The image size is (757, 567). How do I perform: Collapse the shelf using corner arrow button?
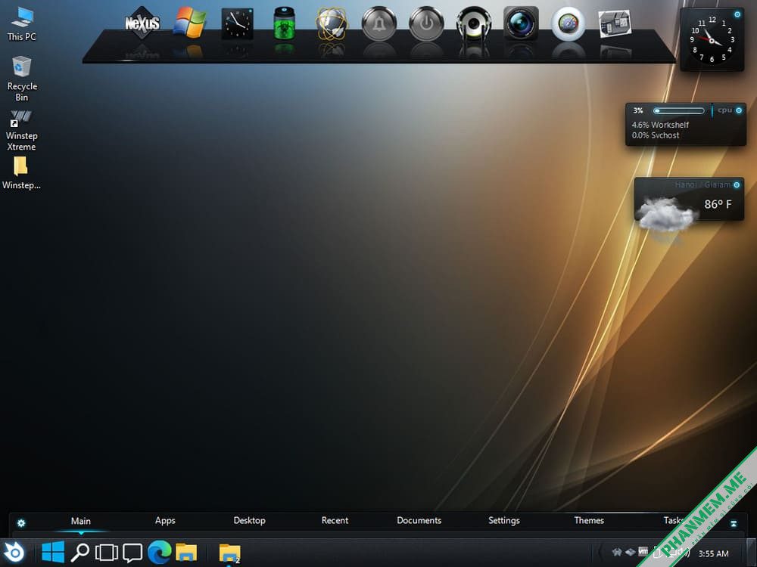(734, 524)
